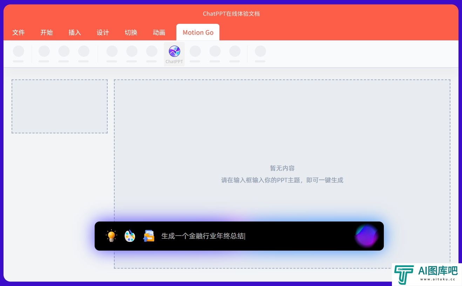
Task: Select the empty slide thumbnail placeholder
Action: (60, 106)
